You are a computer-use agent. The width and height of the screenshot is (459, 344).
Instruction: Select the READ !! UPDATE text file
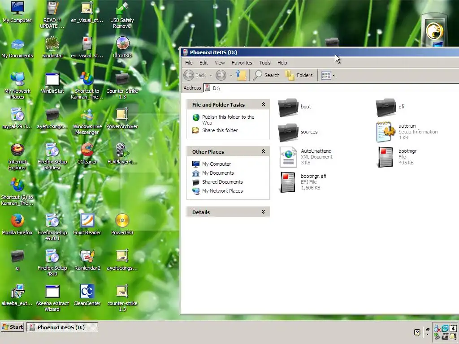(52, 15)
